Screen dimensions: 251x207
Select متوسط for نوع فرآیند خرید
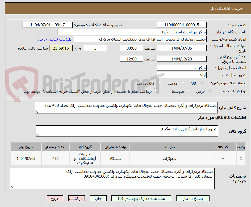point(189,90)
